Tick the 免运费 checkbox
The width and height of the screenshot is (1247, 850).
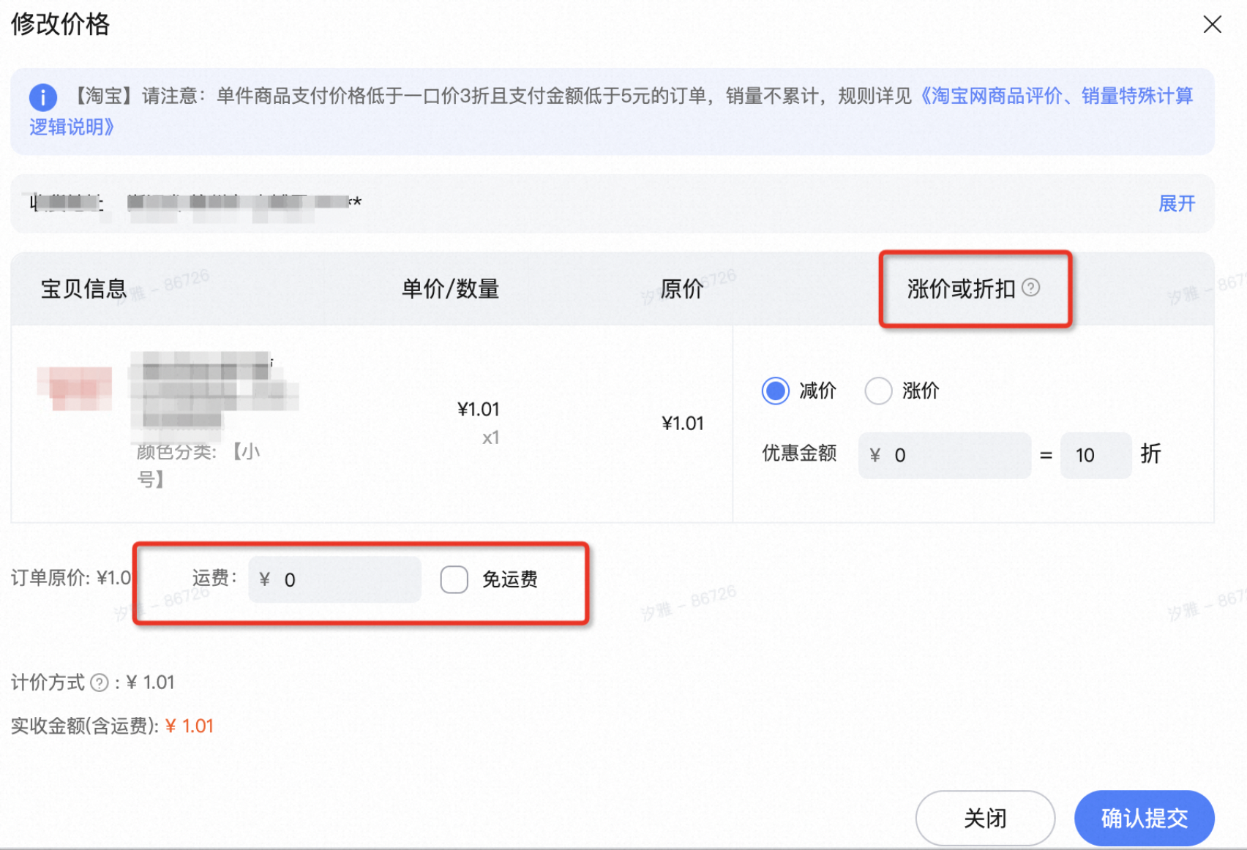click(454, 579)
